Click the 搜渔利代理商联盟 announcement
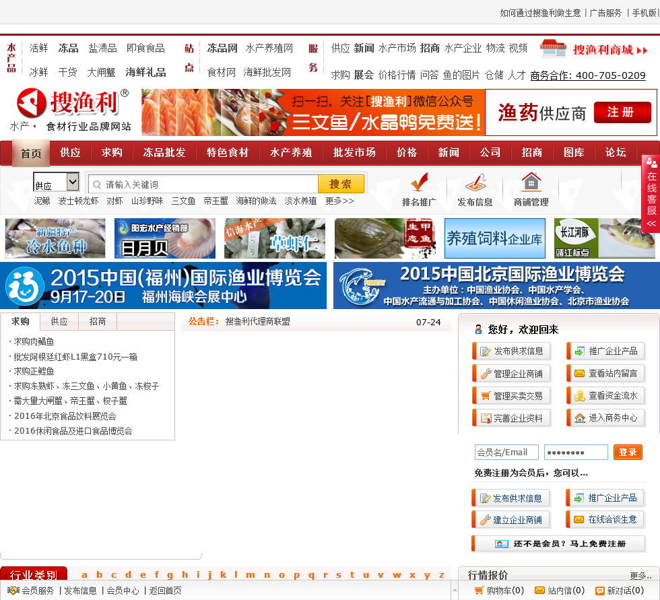The image size is (660, 600). click(x=257, y=321)
